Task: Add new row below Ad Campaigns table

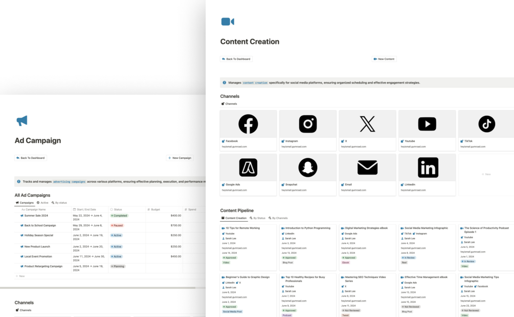Action: click(20, 276)
